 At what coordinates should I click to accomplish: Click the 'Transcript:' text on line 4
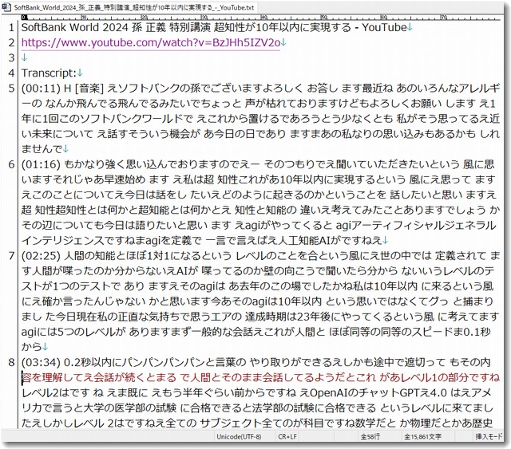pyautogui.click(x=49, y=73)
